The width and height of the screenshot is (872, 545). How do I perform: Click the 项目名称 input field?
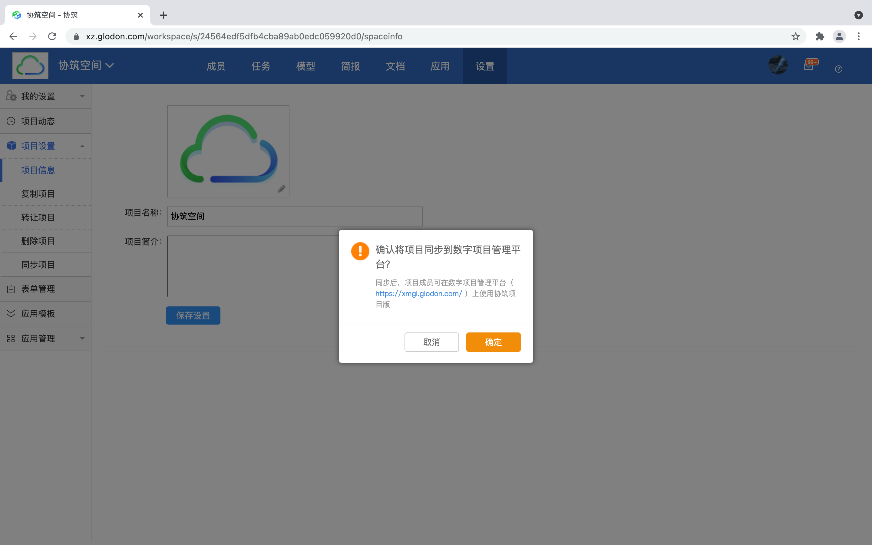pyautogui.click(x=294, y=216)
